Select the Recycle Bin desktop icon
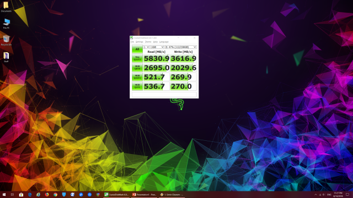The image size is (353, 198). (x=6, y=40)
